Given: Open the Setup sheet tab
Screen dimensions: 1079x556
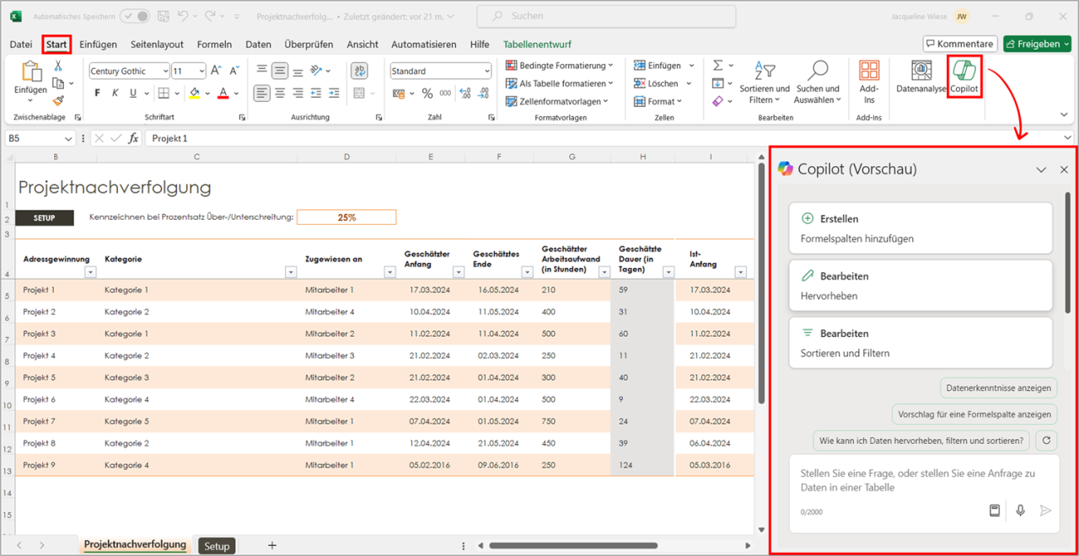Looking at the screenshot, I should (217, 545).
